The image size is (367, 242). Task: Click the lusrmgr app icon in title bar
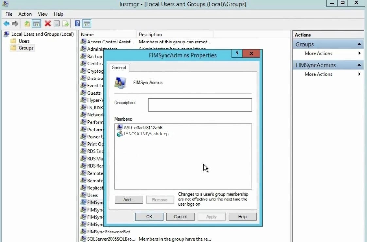[5, 4]
